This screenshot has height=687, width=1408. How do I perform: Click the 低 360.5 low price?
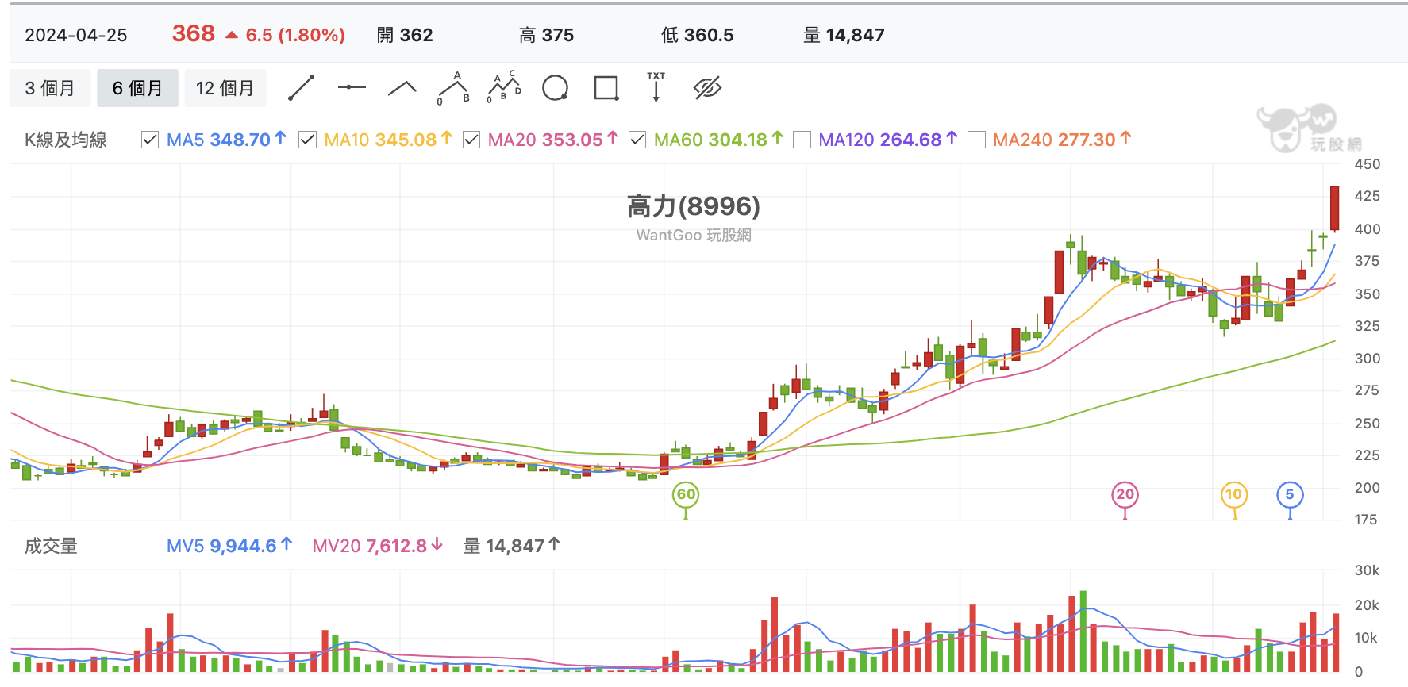[697, 35]
